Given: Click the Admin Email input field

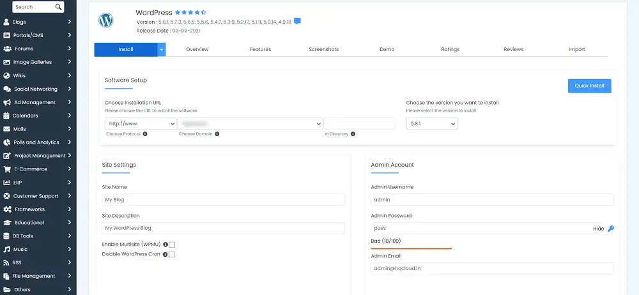Looking at the screenshot, I should point(492,269).
